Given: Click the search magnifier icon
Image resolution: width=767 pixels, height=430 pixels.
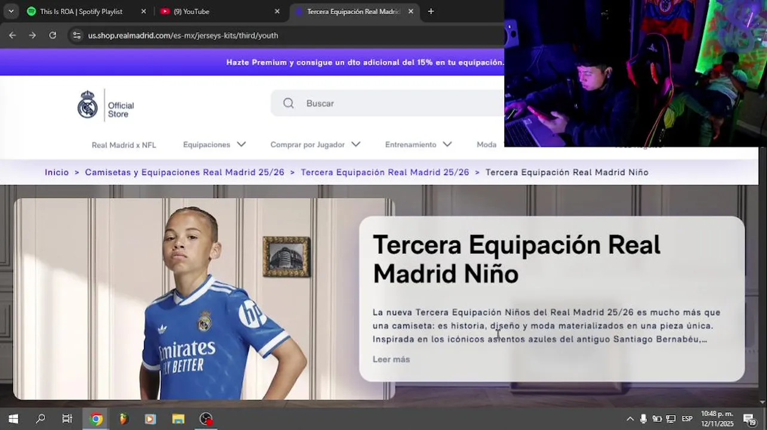Looking at the screenshot, I should point(289,103).
